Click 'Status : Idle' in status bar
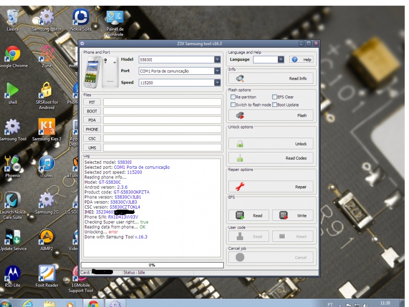The image size is (409, 307). (x=134, y=273)
